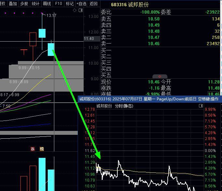Image resolution: width=222 pixels, height=191 pixels.
Task: Click the 13.17 high price label
Action: 51,15
